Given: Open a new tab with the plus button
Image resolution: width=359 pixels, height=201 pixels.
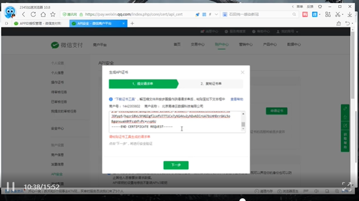Looking at the screenshot, I should pos(132,23).
